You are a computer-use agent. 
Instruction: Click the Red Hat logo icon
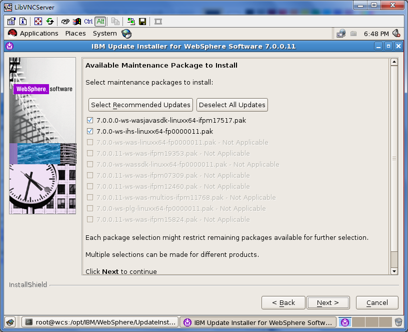click(x=12, y=34)
